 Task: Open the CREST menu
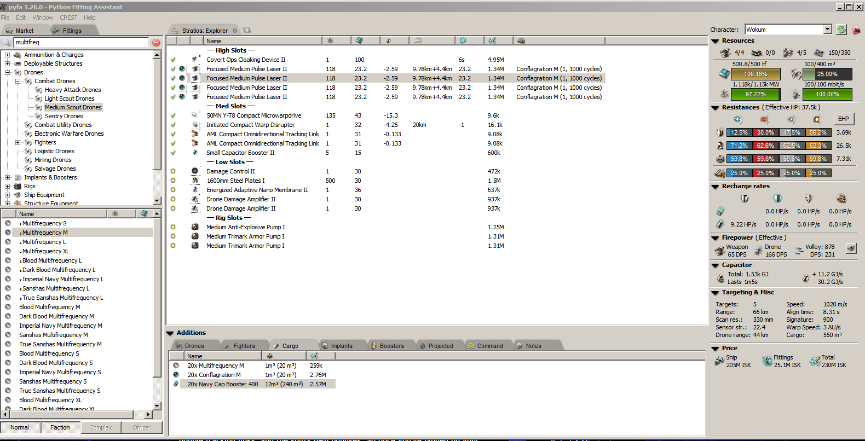pos(68,18)
